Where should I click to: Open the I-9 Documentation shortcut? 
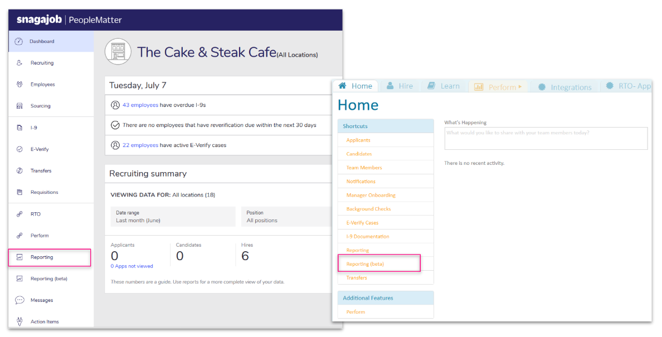coord(368,237)
